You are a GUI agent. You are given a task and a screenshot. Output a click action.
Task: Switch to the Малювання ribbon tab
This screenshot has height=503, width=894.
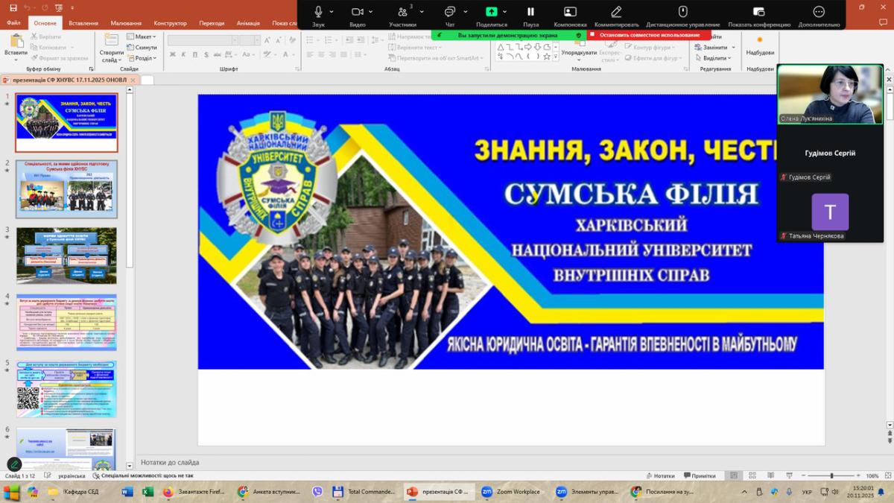point(126,23)
